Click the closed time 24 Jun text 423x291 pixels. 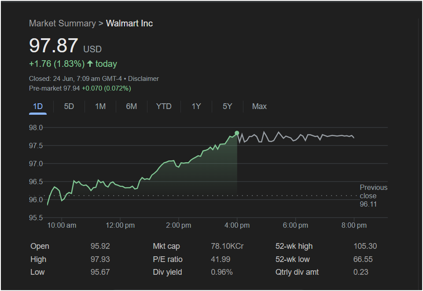(75, 79)
